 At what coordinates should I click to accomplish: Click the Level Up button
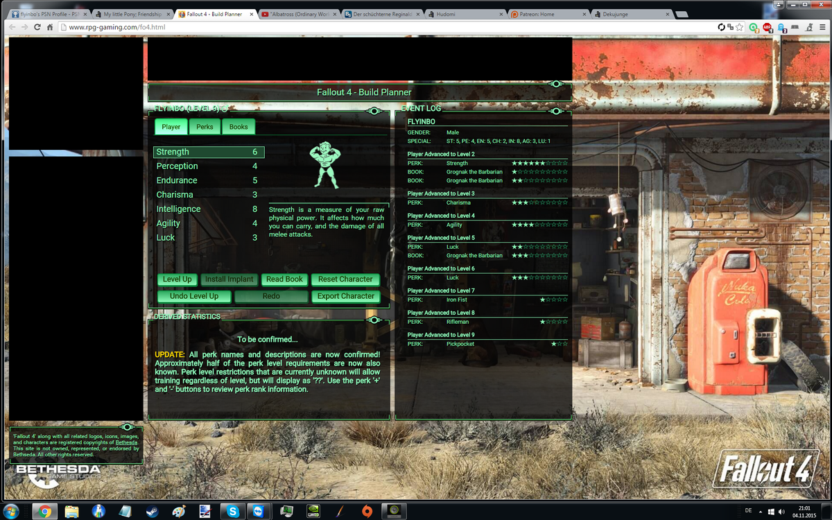click(x=177, y=279)
